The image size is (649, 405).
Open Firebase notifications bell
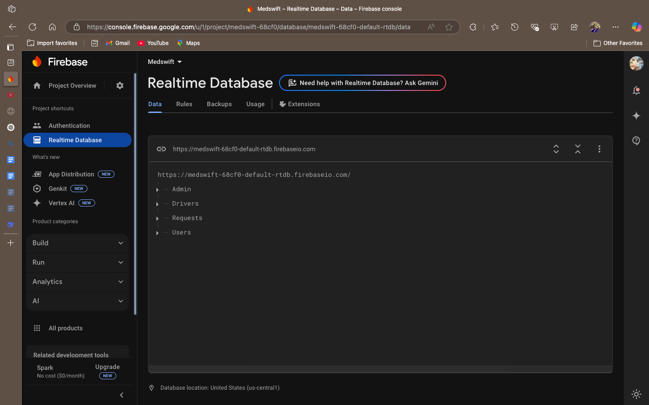[x=636, y=90]
